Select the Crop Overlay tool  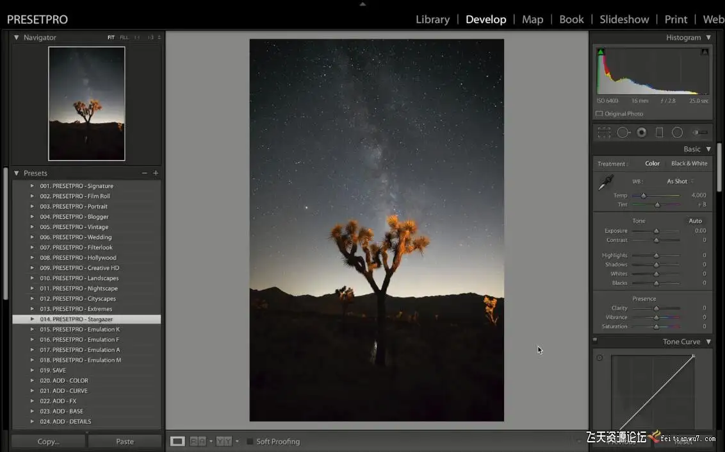click(x=604, y=133)
